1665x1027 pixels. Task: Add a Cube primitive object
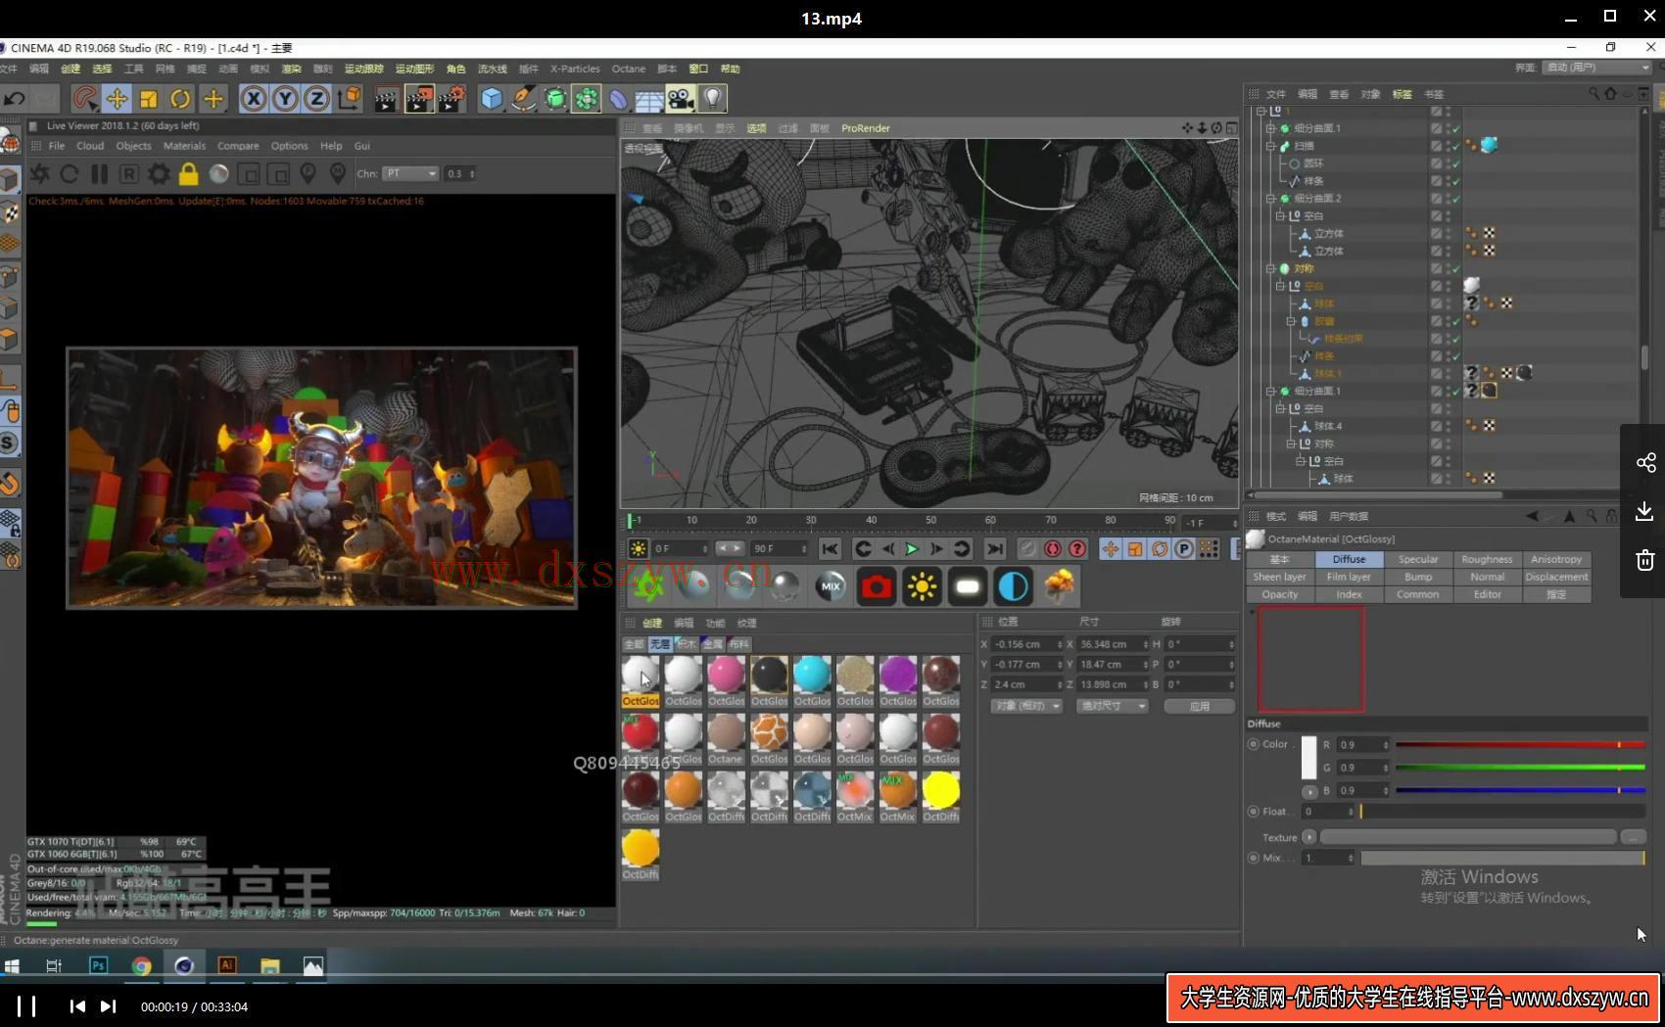click(x=492, y=98)
